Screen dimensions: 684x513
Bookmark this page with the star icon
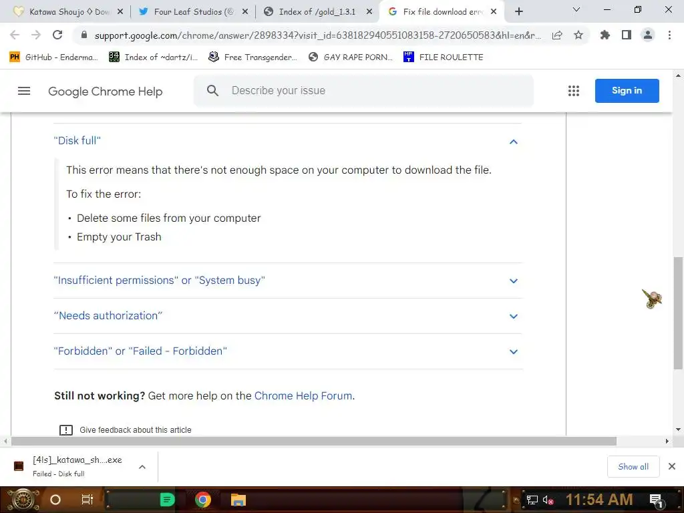[578, 35]
